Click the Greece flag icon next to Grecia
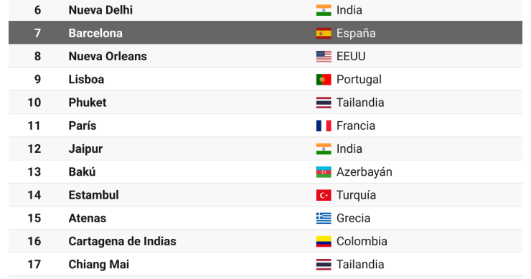531x279 pixels. (x=324, y=218)
